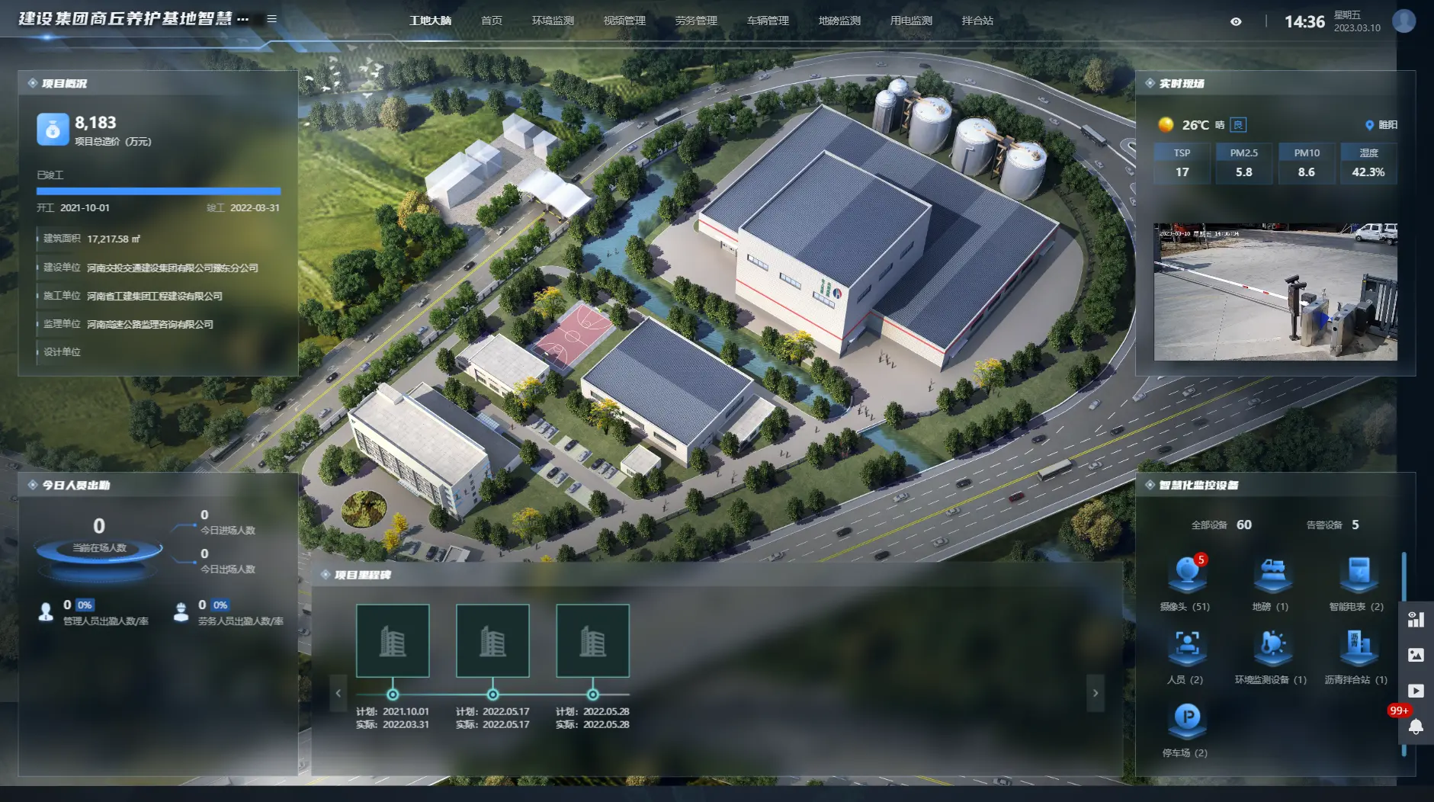Click the 已竣工 project progress bar
The height and width of the screenshot is (802, 1434).
(159, 191)
